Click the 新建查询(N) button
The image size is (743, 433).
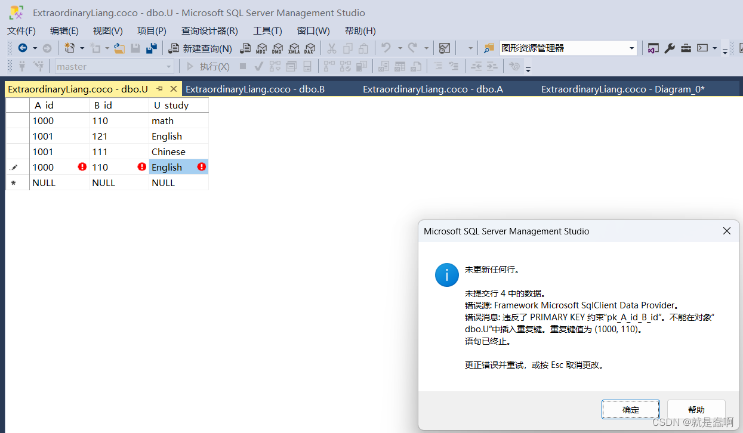point(201,48)
